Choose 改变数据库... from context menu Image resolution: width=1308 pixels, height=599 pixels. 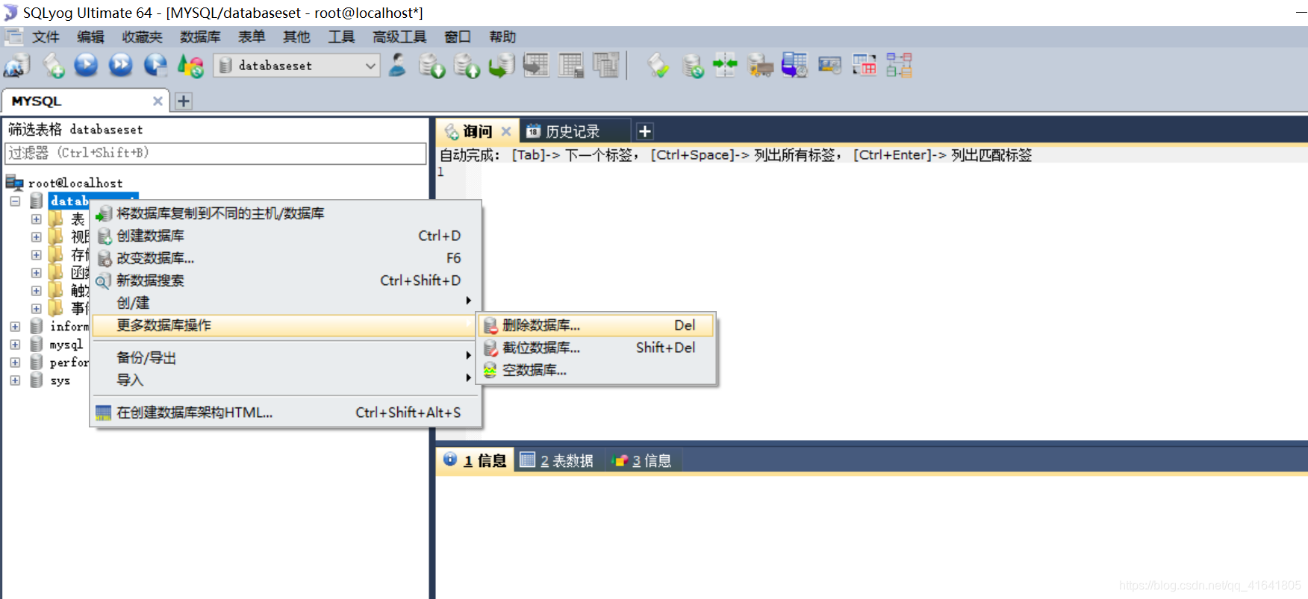286,258
